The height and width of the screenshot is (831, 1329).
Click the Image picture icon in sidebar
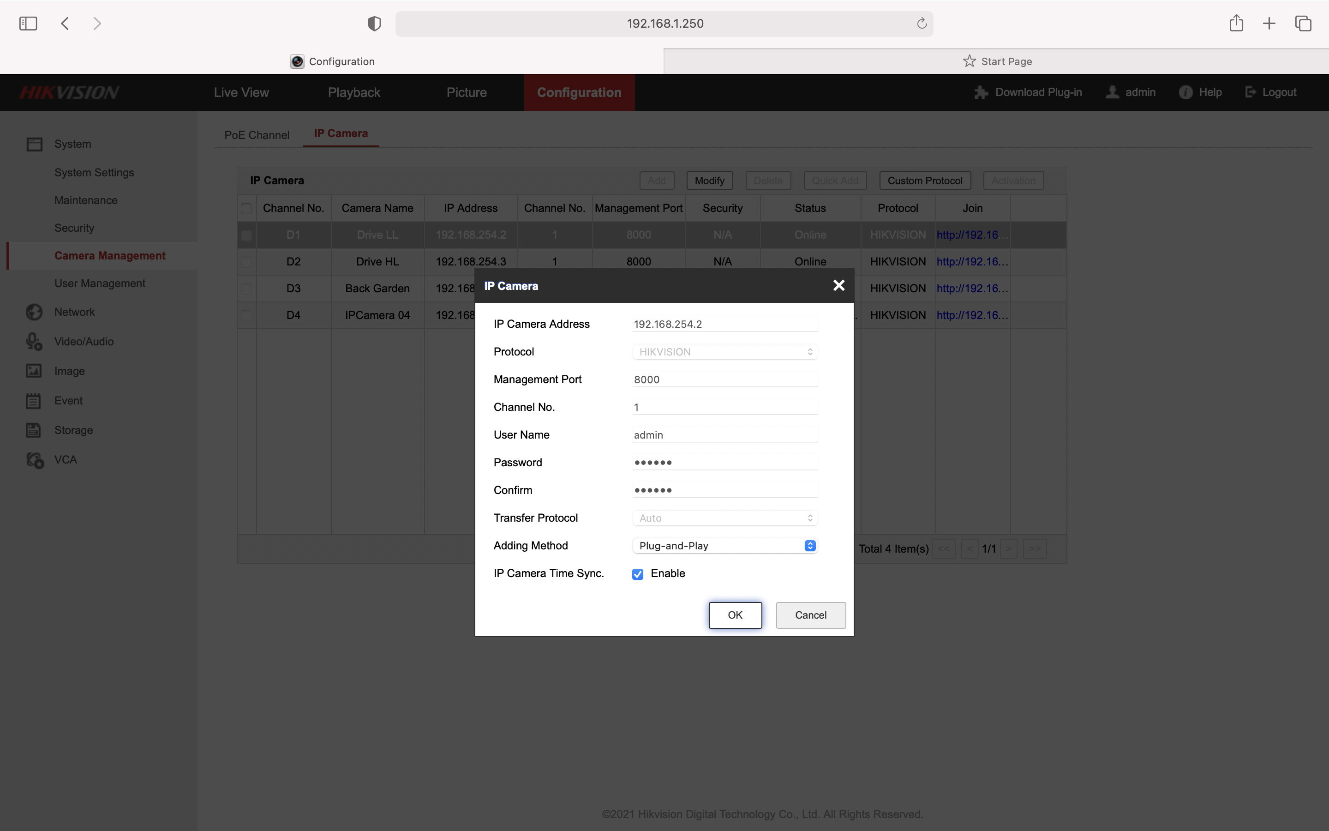click(34, 371)
